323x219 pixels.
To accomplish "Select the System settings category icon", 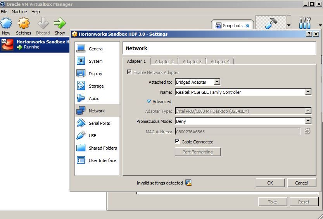I will pyautogui.click(x=81, y=61).
